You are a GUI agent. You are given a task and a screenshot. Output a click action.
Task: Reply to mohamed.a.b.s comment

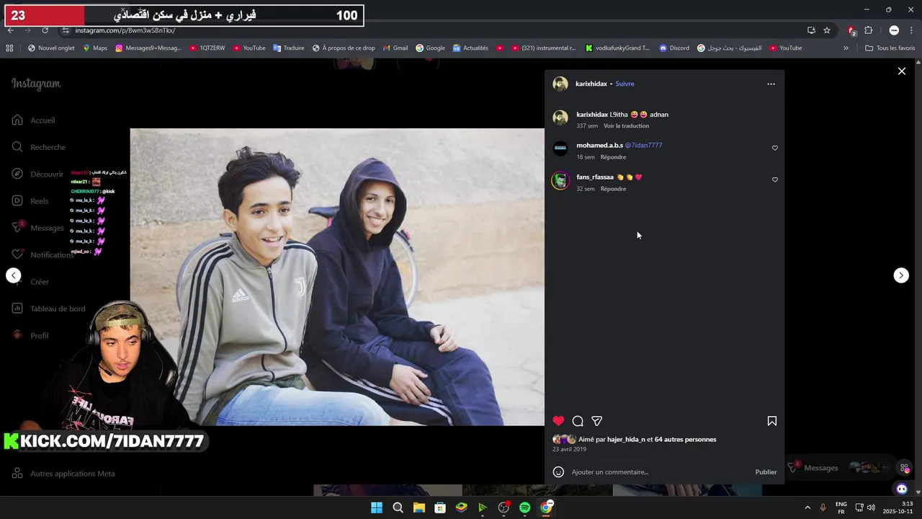click(613, 157)
